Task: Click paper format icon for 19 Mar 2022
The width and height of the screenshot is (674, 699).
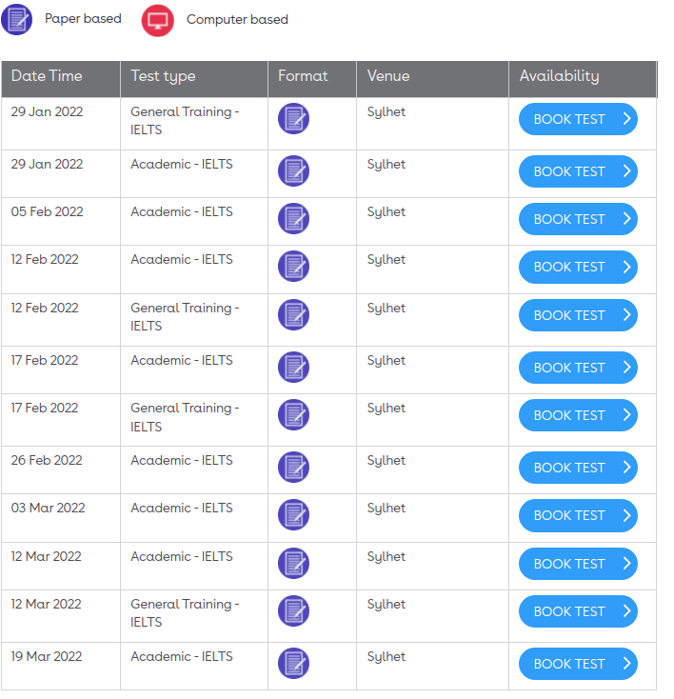Action: coord(293,664)
